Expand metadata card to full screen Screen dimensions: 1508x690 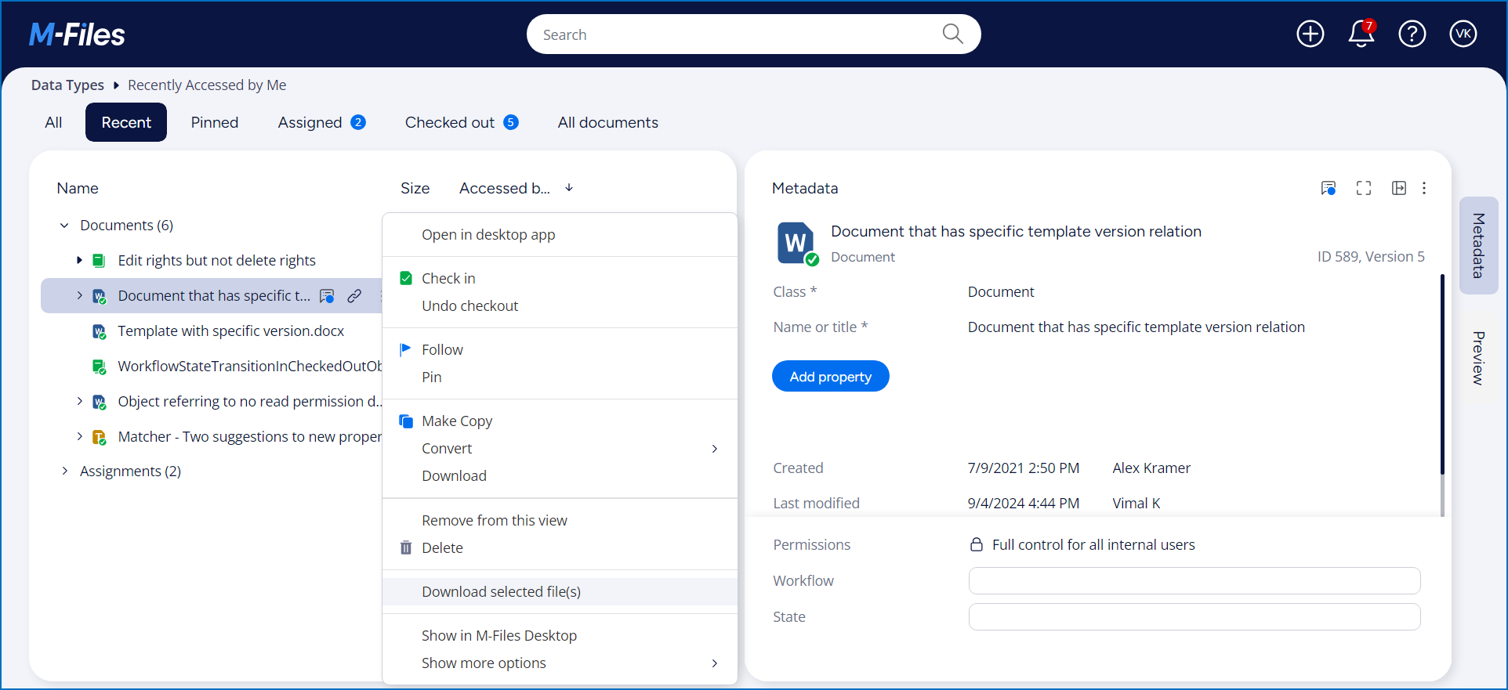click(1364, 188)
